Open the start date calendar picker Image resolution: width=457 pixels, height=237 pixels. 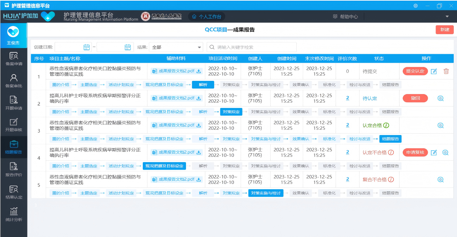coord(86,47)
